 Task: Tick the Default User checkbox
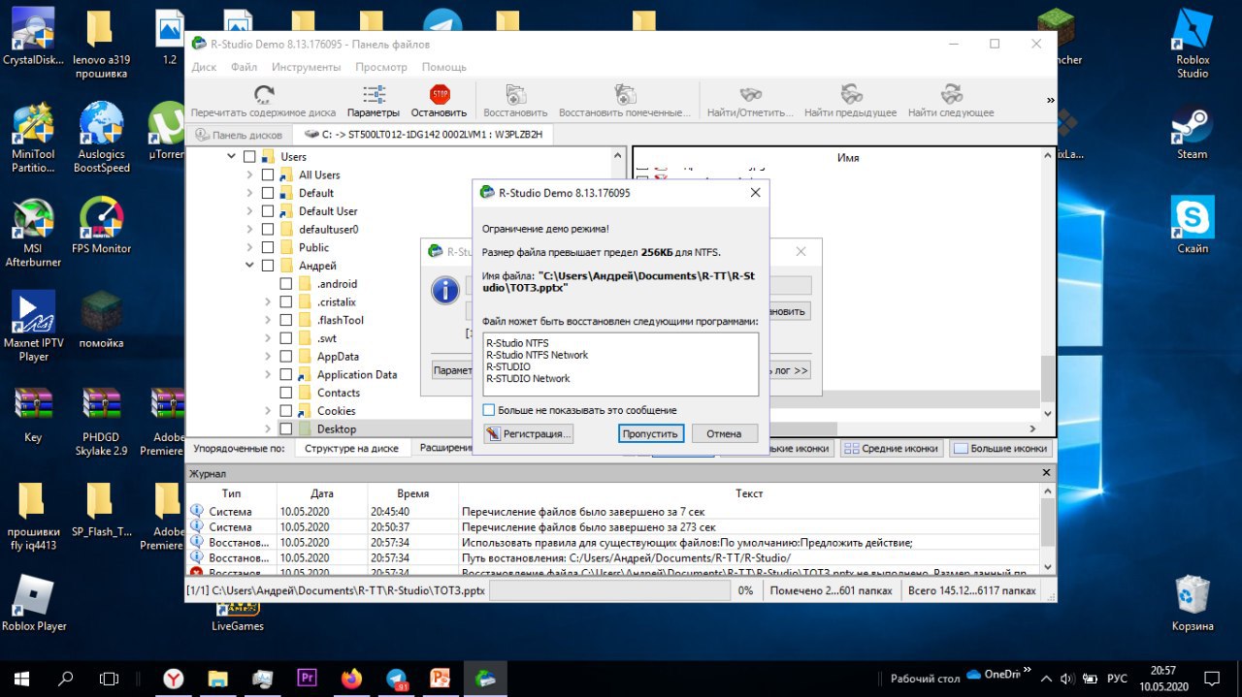pyautogui.click(x=268, y=210)
